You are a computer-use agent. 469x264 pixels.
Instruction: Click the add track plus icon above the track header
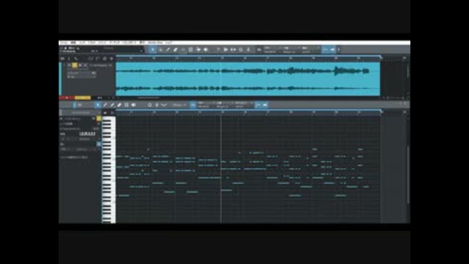click(x=111, y=59)
